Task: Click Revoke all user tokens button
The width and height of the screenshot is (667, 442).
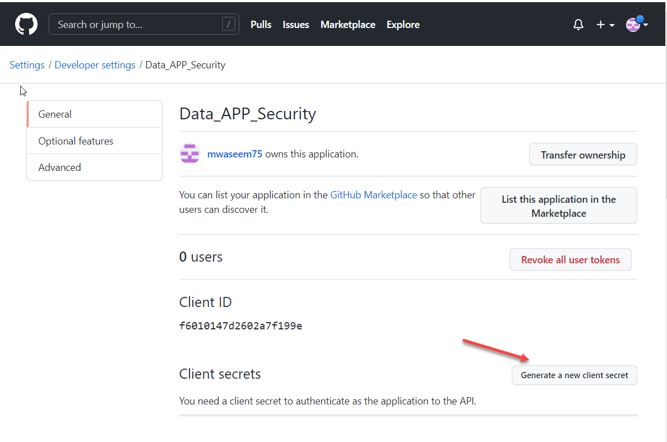Action: [x=570, y=260]
